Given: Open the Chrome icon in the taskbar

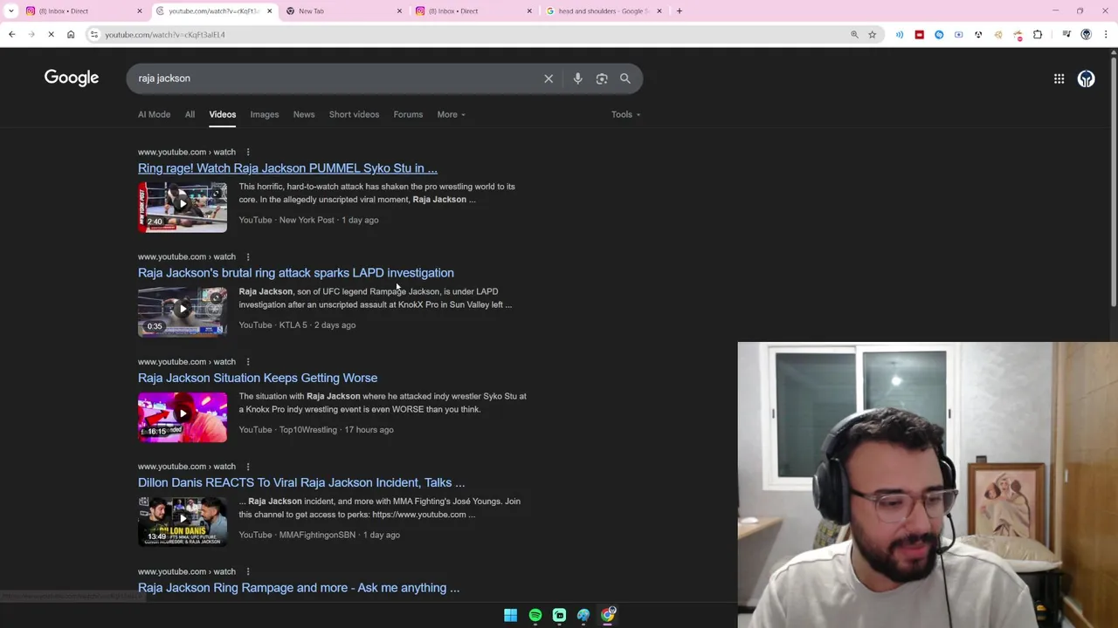Looking at the screenshot, I should tap(608, 615).
